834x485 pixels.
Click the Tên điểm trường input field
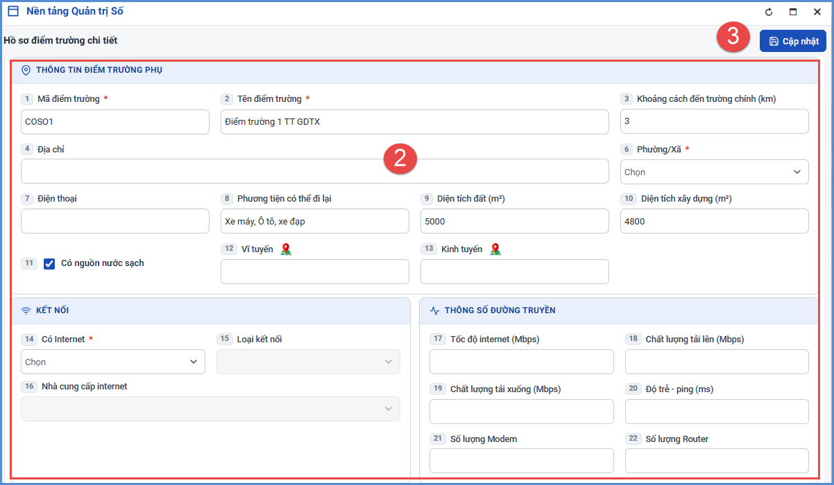click(415, 122)
